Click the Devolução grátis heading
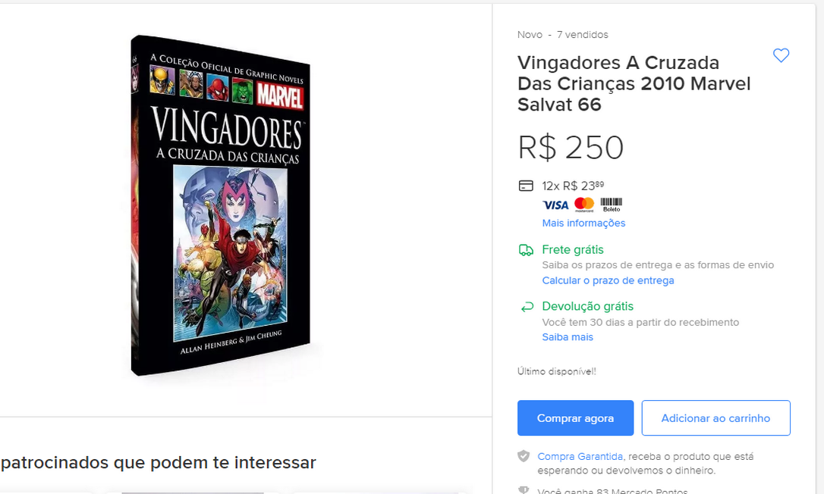This screenshot has width=824, height=494. point(587,306)
